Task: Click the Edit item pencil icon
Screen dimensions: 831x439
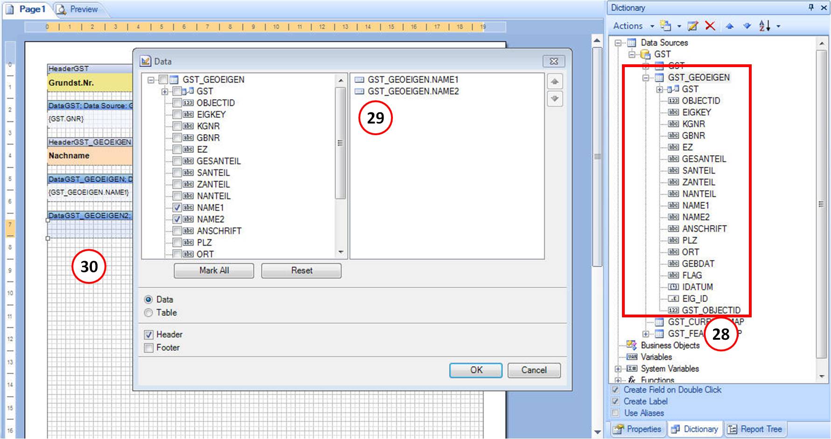Action: click(693, 26)
